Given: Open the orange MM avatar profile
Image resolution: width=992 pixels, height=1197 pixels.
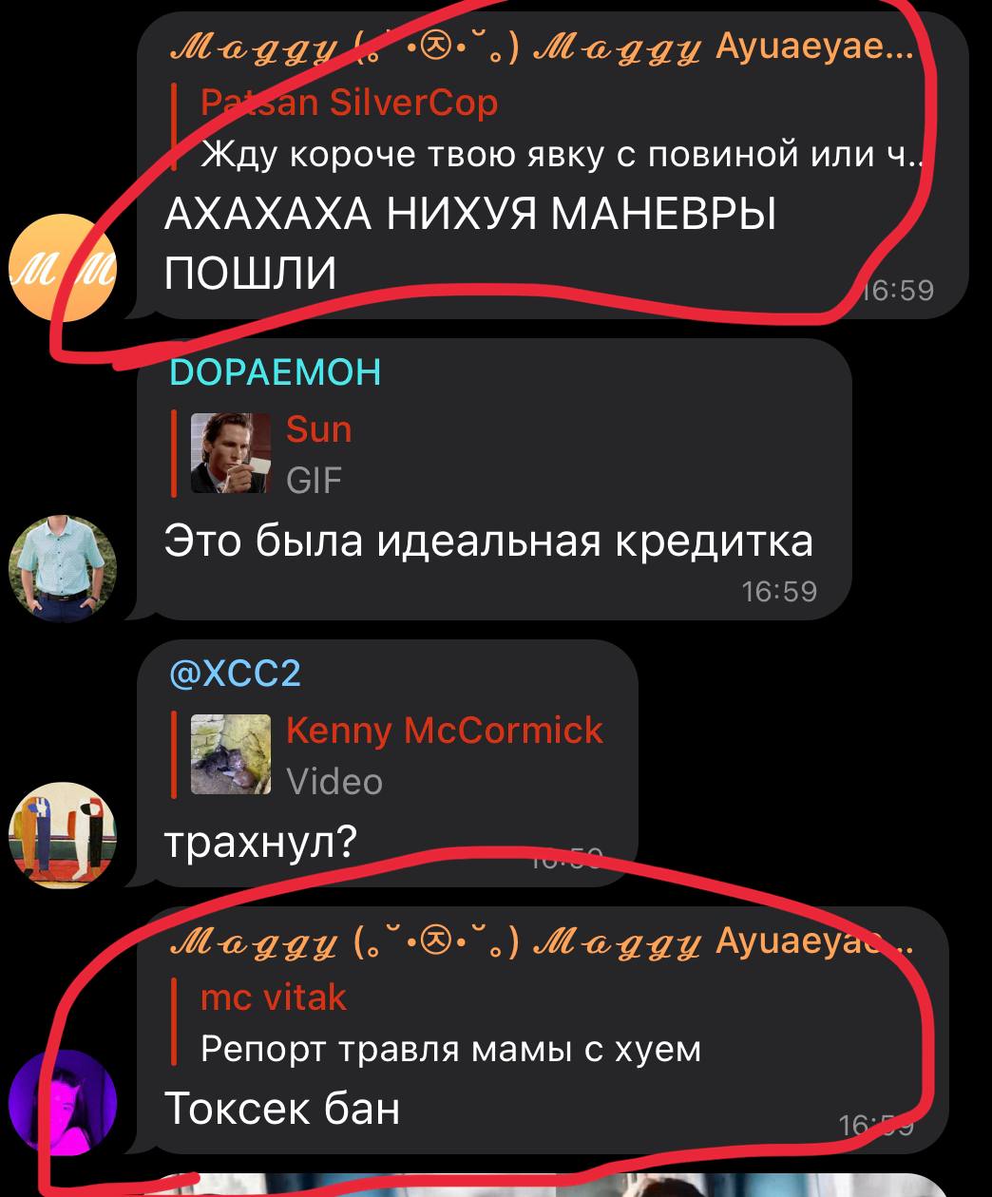Looking at the screenshot, I should 63,266.
